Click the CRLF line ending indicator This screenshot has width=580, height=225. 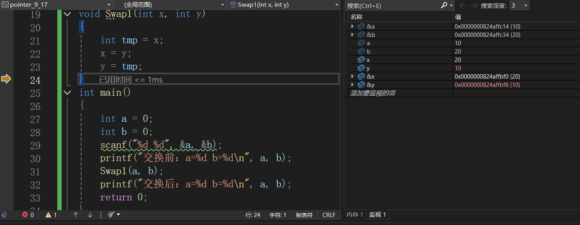329,215
